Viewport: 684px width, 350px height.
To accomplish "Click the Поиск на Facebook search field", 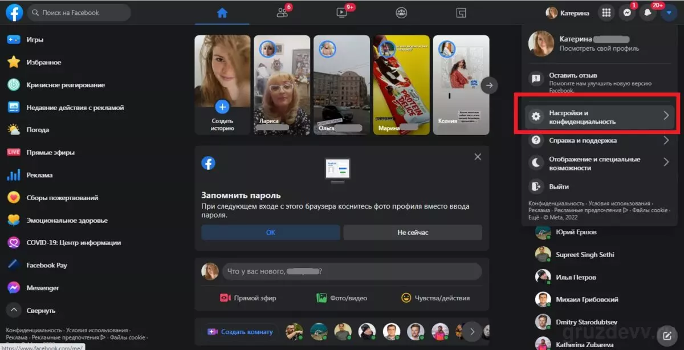I will (79, 13).
